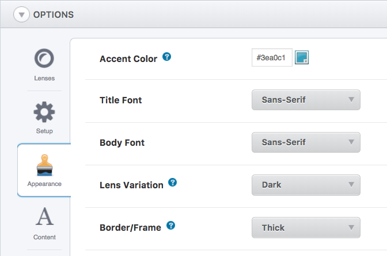Select the Content tab label

click(x=44, y=237)
